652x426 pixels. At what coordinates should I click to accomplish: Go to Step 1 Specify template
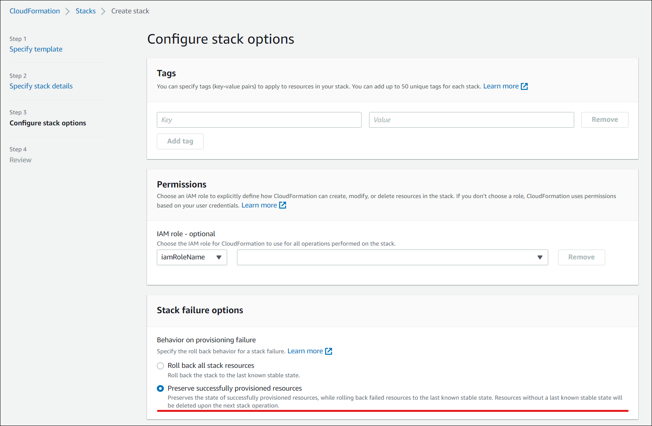pos(36,49)
